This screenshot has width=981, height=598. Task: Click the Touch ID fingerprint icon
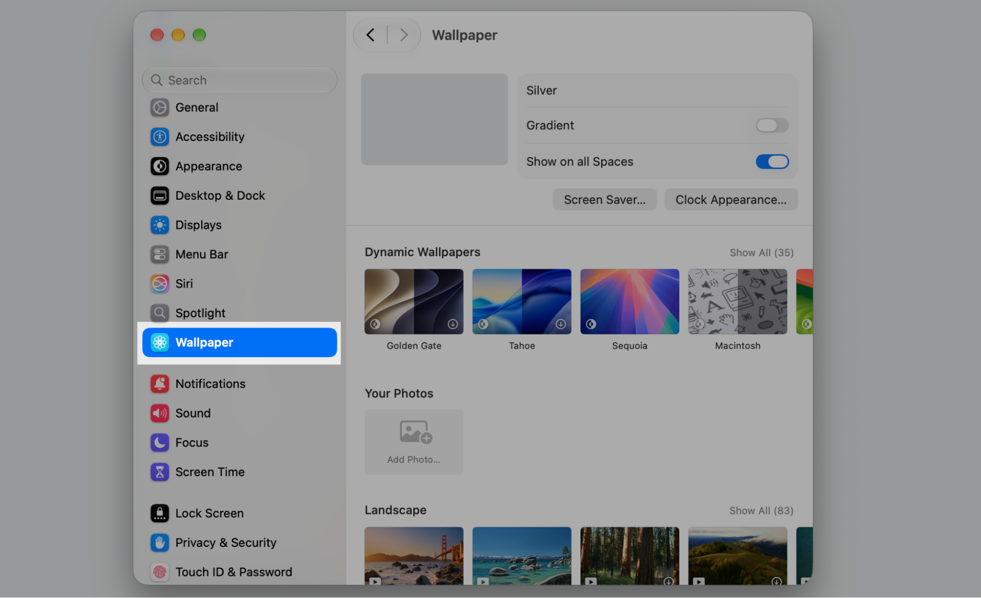point(159,572)
